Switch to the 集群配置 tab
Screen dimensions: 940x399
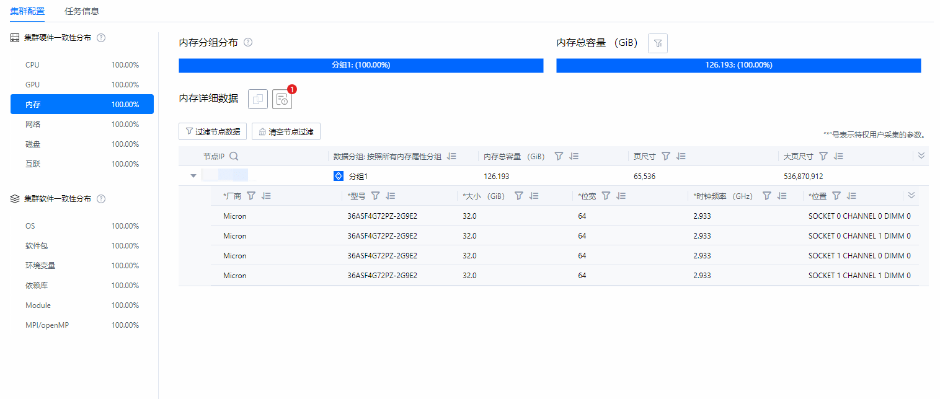(x=27, y=11)
